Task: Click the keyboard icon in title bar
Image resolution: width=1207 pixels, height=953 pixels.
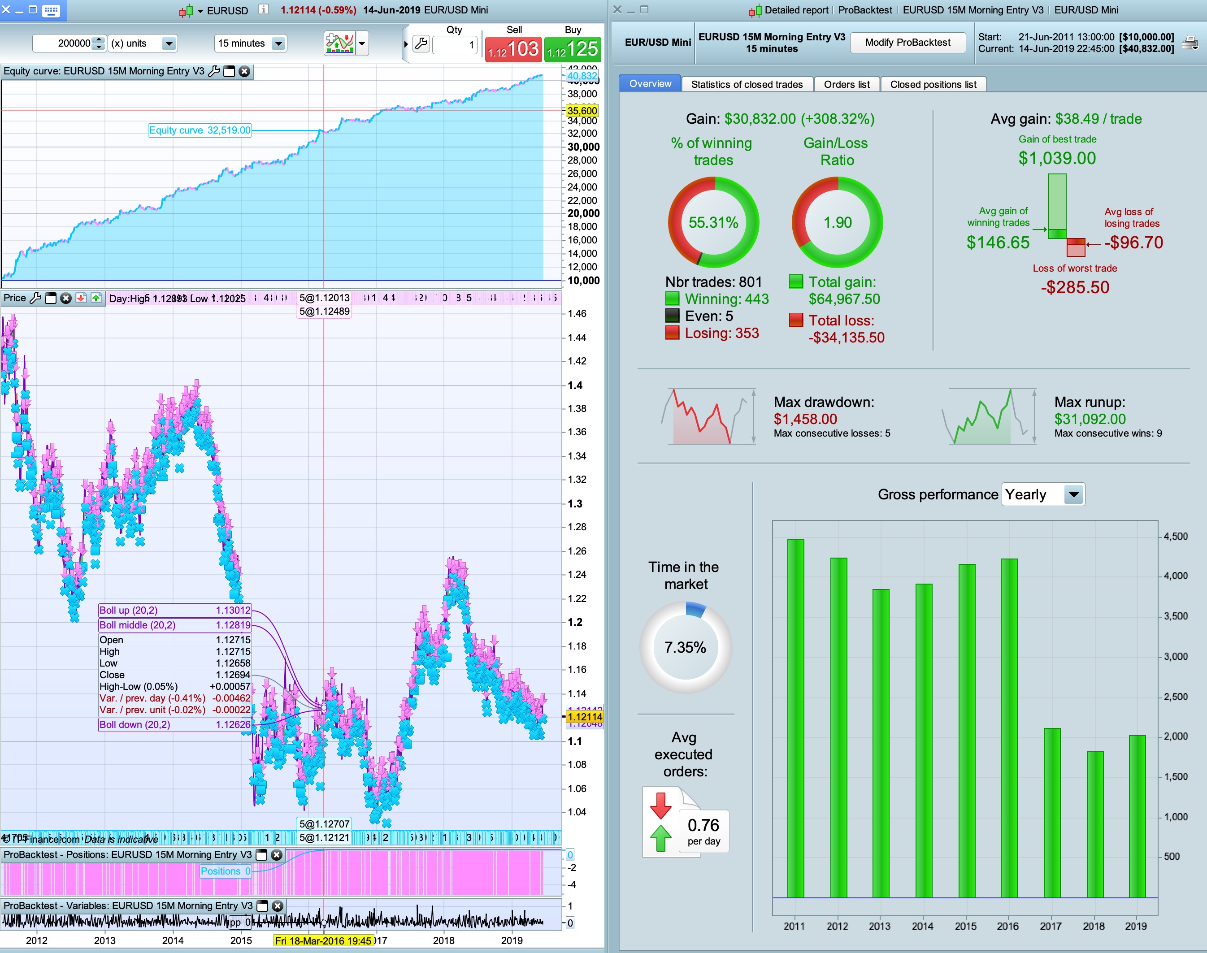Action: tap(51, 10)
